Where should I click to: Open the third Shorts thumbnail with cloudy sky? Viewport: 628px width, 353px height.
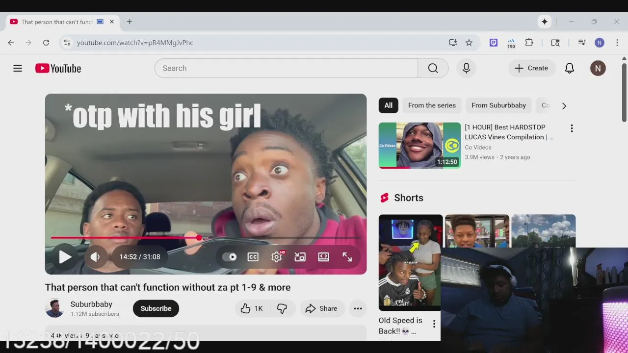click(544, 231)
